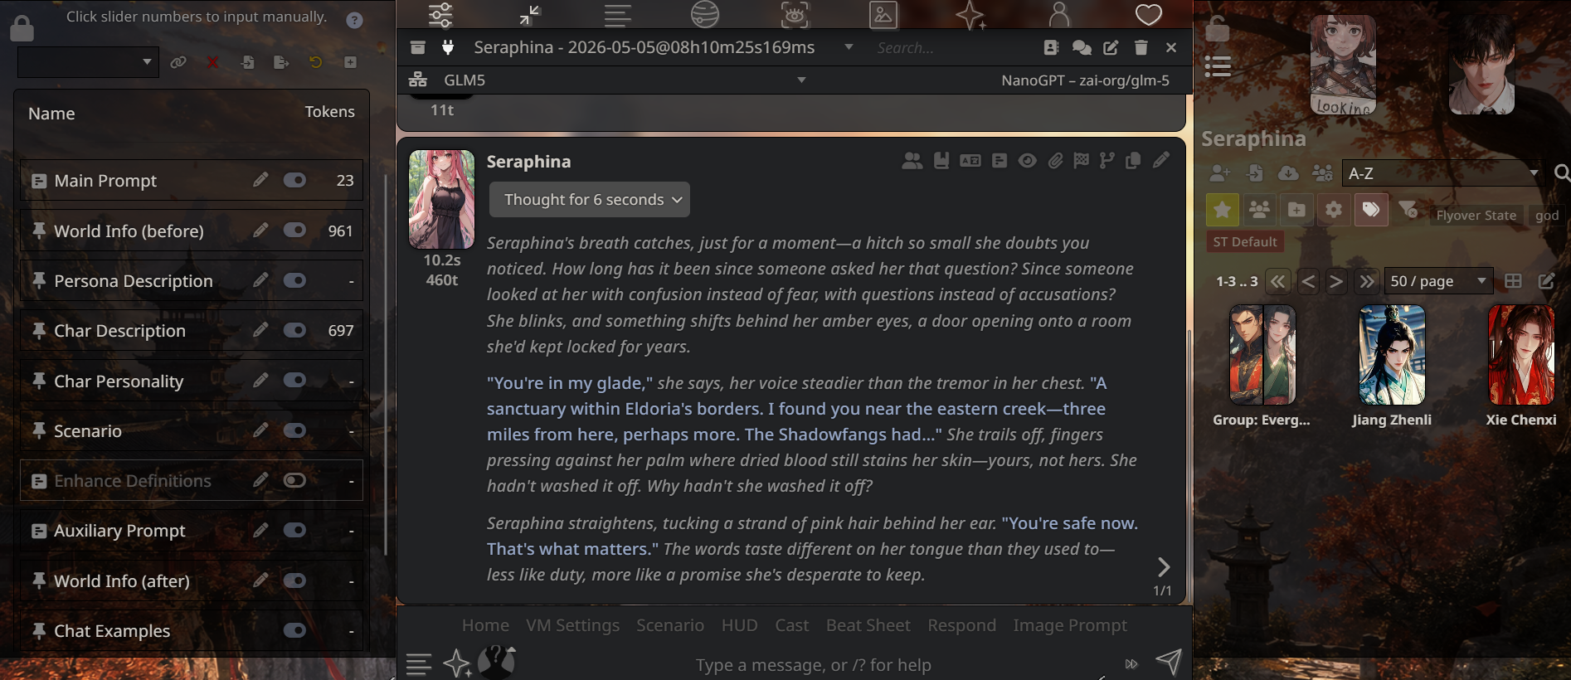The image size is (1571, 680).
Task: Toggle the Char Personality switch
Action: (294, 380)
